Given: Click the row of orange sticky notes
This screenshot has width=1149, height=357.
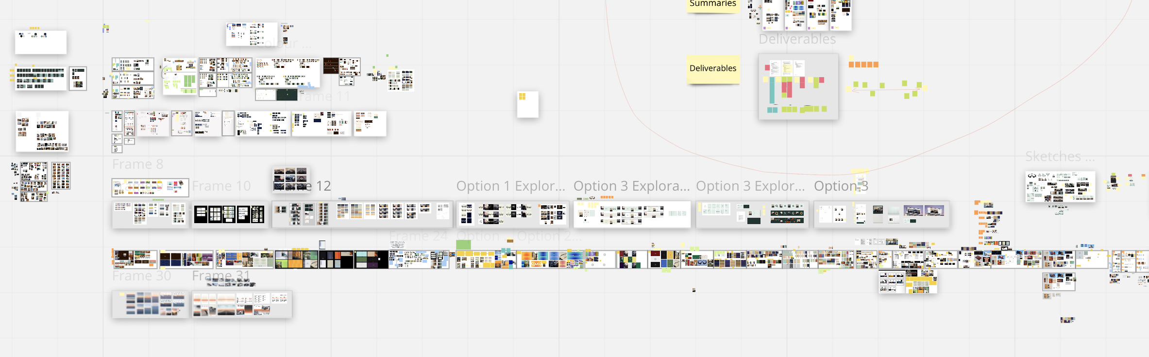Looking at the screenshot, I should pos(863,65).
